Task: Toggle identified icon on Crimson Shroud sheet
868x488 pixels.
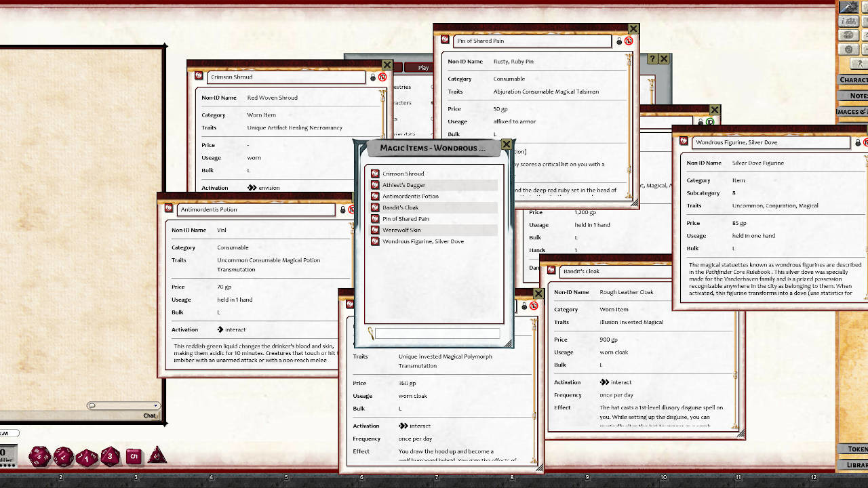Action: [x=382, y=77]
